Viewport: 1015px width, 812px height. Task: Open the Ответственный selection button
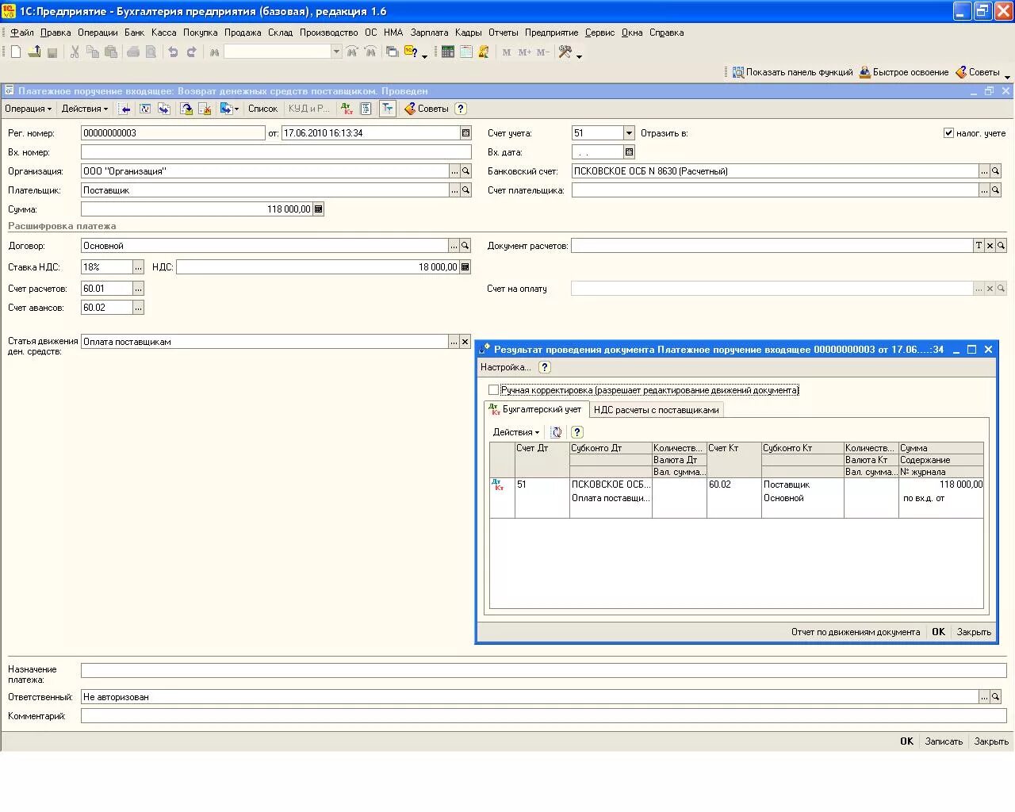click(x=985, y=697)
